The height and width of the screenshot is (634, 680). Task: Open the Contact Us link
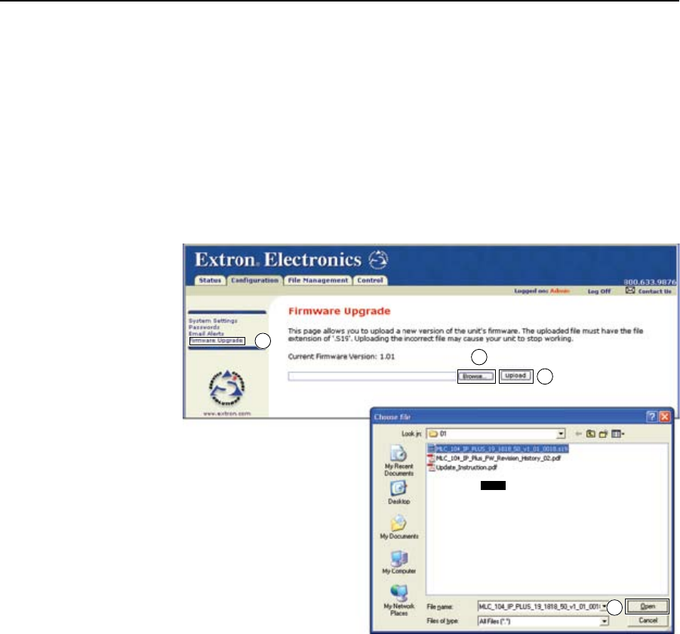(x=654, y=292)
